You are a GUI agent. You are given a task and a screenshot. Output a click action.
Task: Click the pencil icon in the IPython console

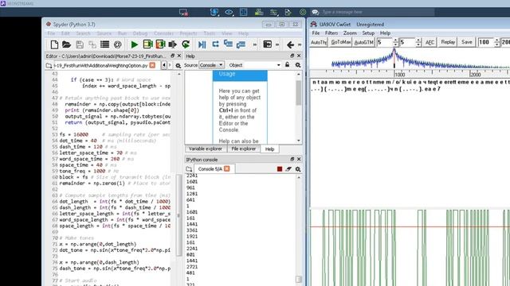pos(288,169)
